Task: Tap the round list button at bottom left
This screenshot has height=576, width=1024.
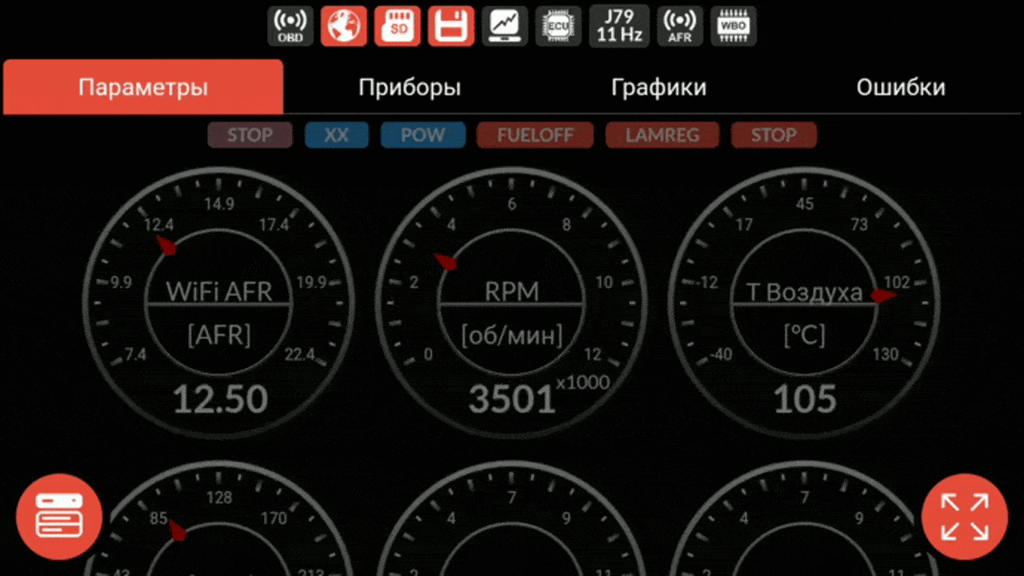Action: (x=59, y=517)
